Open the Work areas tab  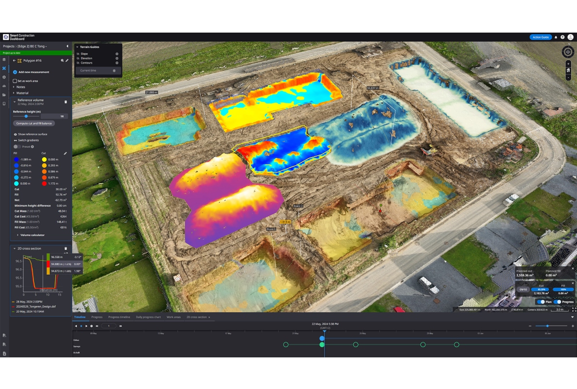pyautogui.click(x=174, y=317)
